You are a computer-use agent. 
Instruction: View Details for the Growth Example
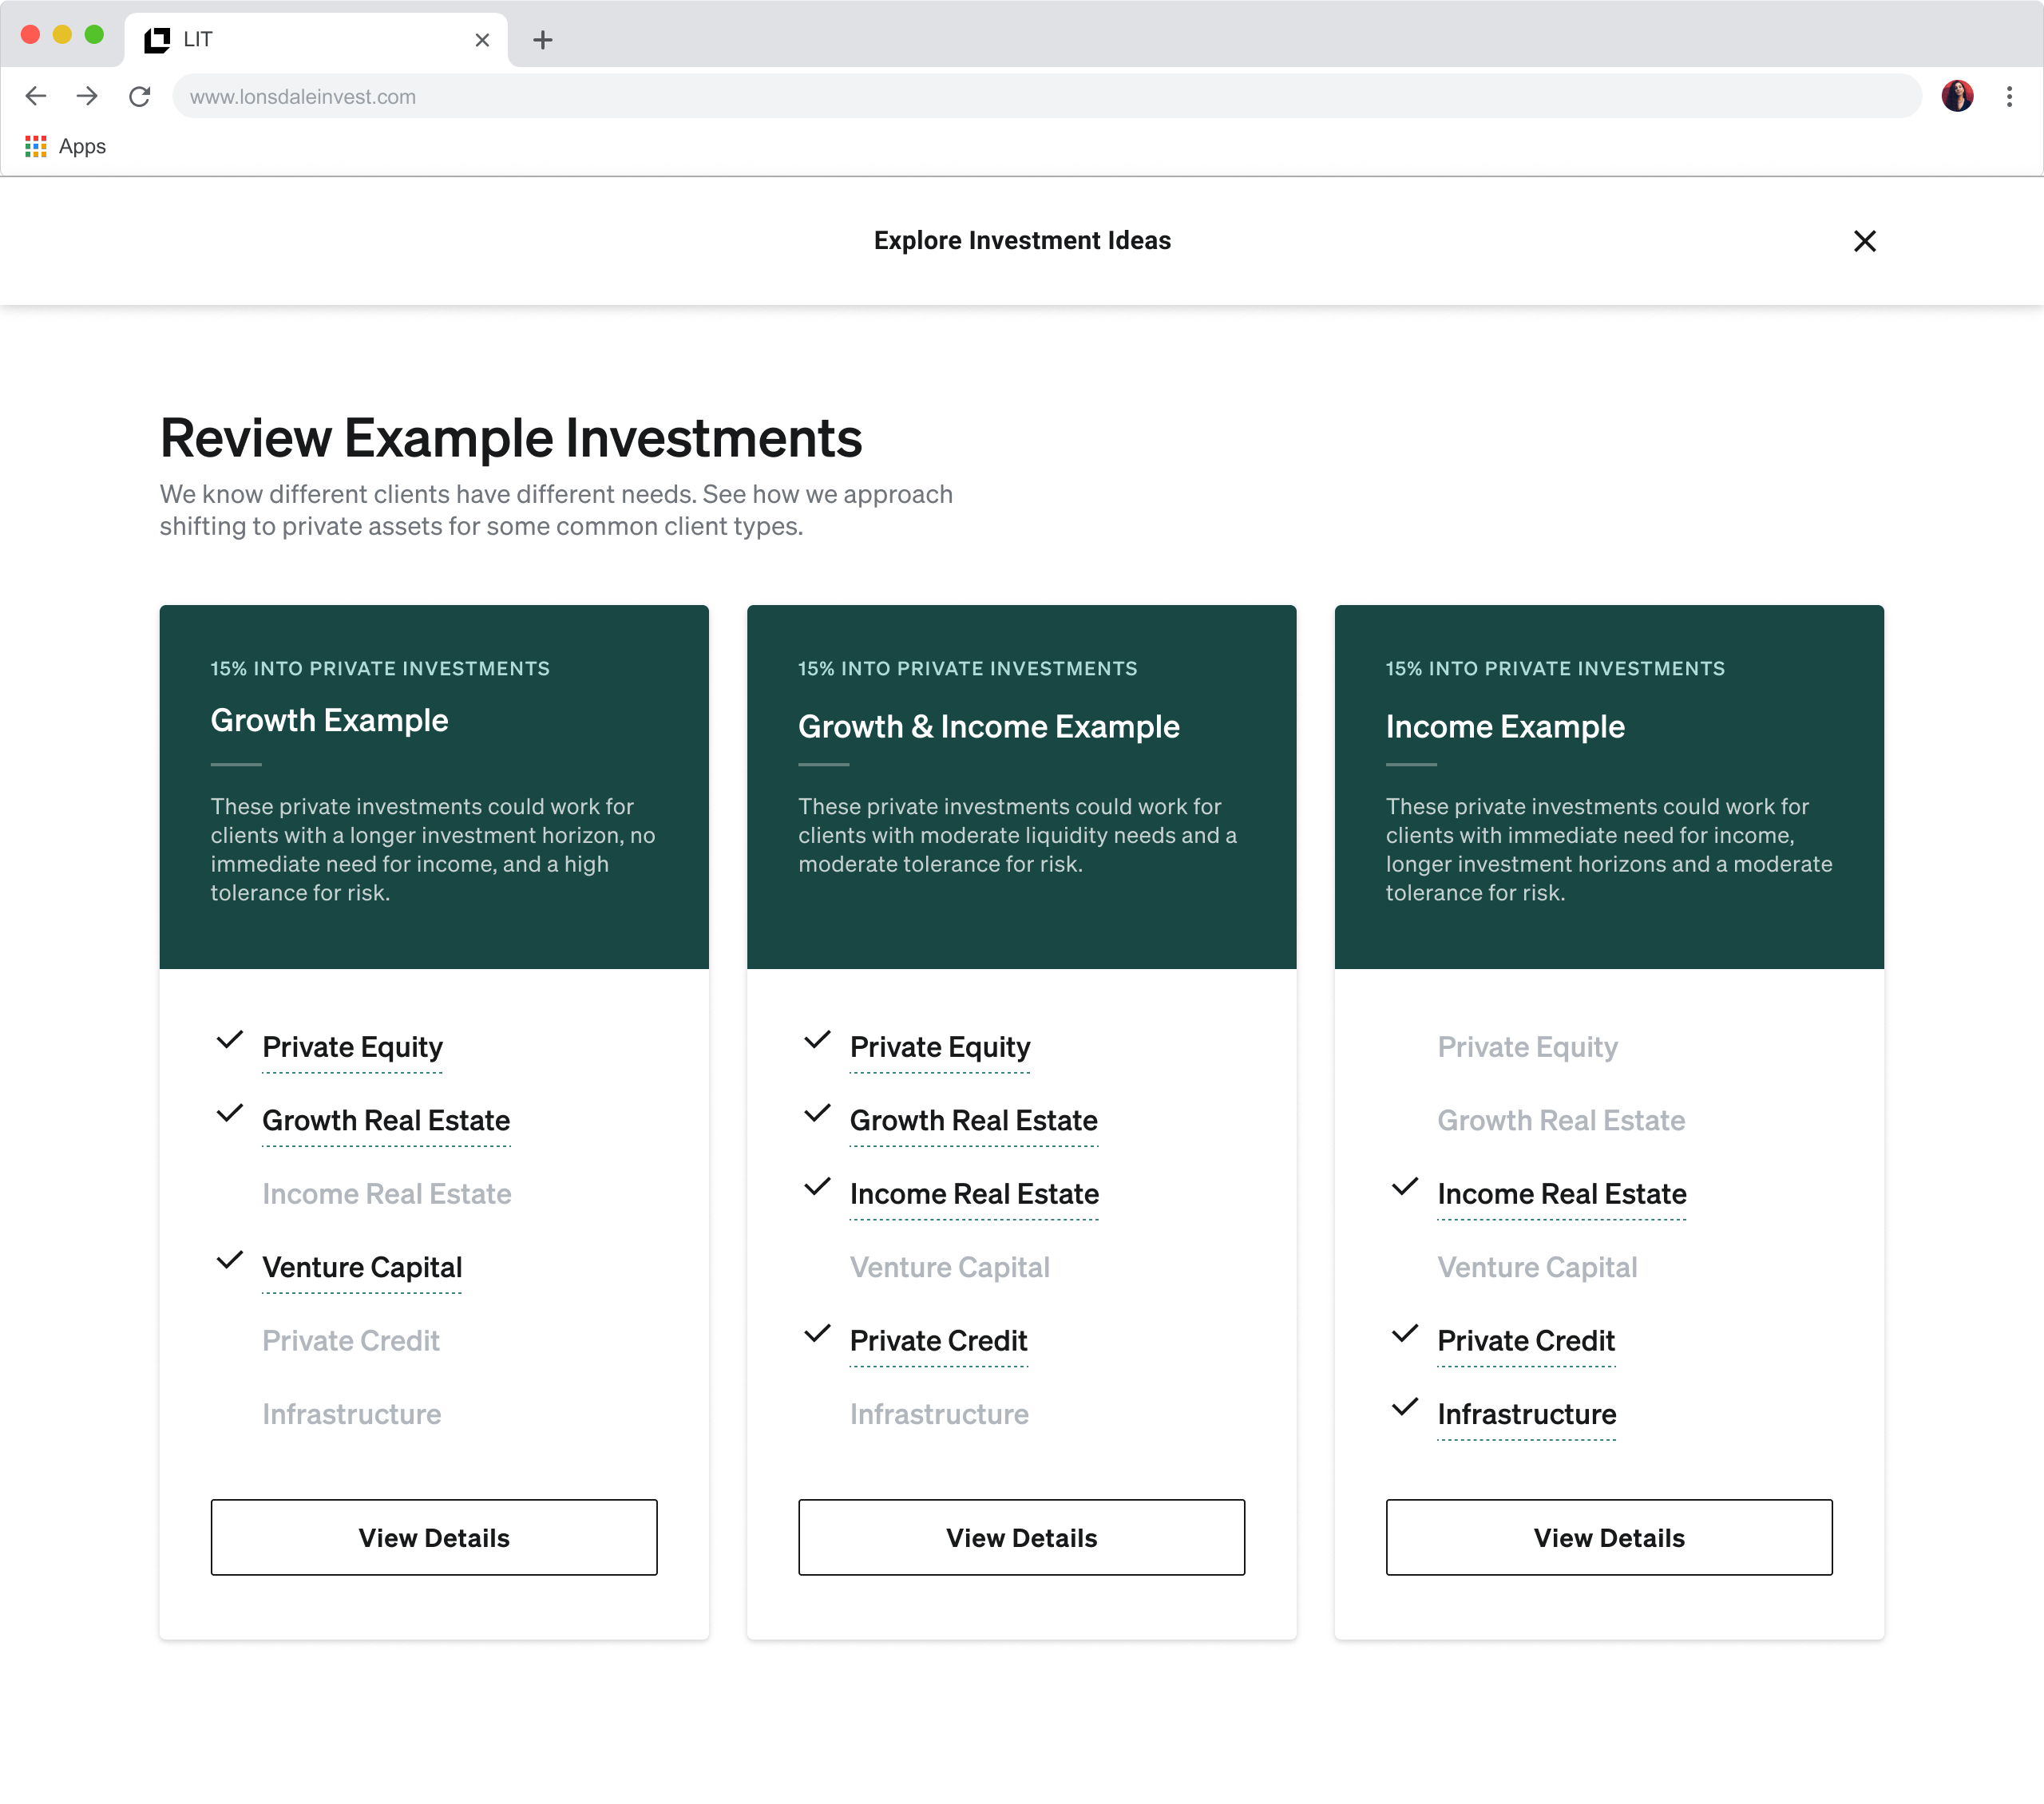(433, 1537)
